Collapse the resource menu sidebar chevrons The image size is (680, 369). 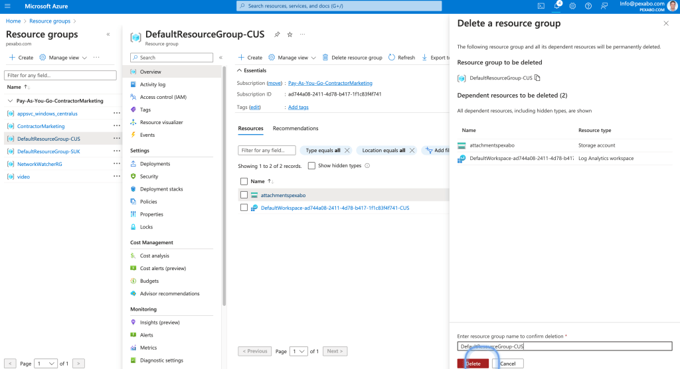220,57
